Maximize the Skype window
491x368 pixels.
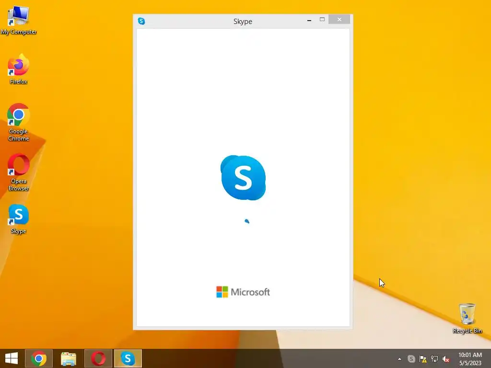(322, 20)
